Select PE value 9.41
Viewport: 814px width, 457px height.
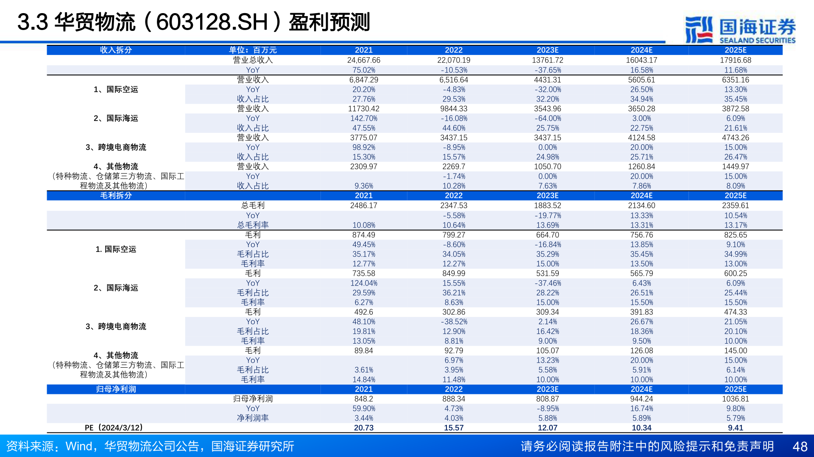pyautogui.click(x=736, y=428)
